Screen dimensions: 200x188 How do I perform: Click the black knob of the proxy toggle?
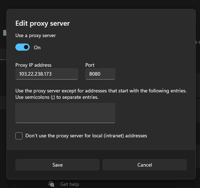[26, 47]
